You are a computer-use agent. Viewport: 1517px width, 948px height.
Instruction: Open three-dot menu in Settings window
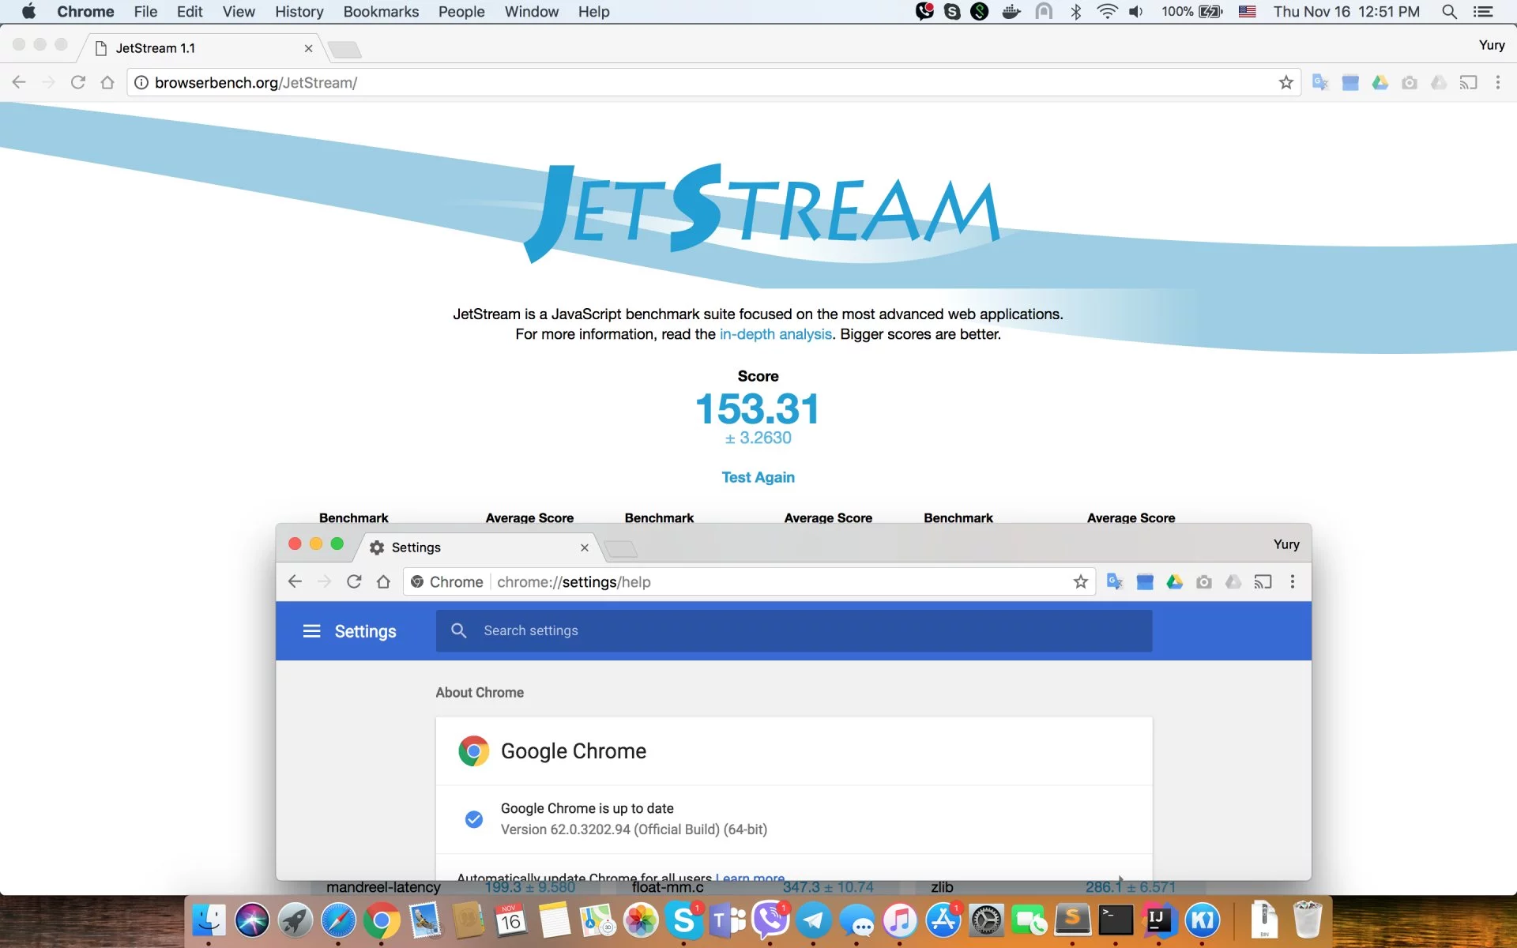(x=1293, y=581)
